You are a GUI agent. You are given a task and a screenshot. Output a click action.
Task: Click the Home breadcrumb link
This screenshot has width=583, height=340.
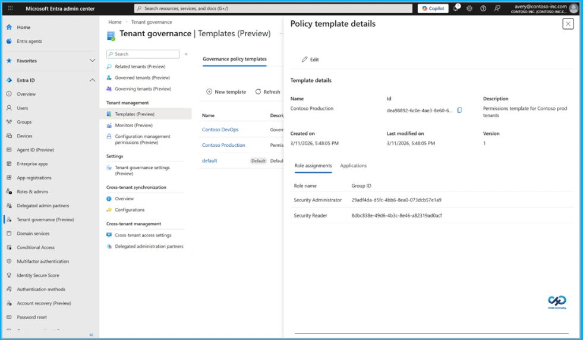(x=115, y=22)
